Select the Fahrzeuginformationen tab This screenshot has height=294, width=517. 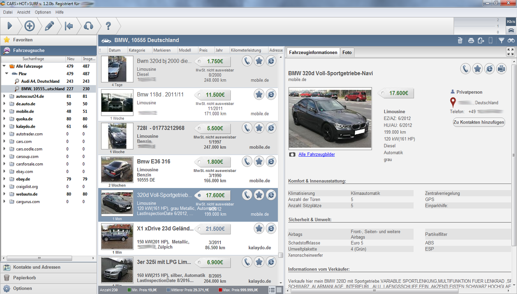coord(313,52)
